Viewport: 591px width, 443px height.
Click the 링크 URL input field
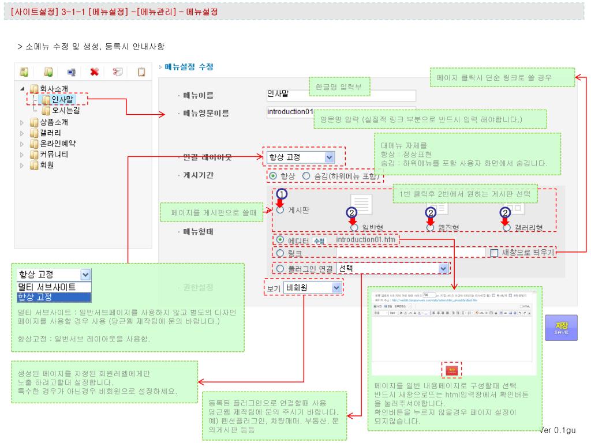[411, 253]
